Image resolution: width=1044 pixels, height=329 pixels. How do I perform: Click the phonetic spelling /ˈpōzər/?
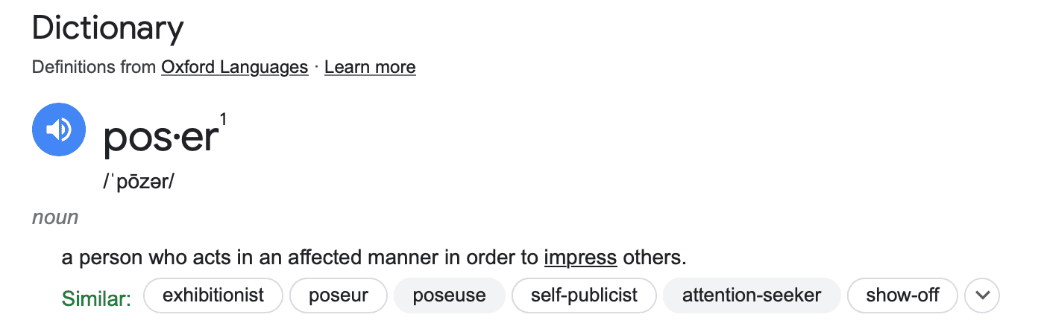[138, 182]
